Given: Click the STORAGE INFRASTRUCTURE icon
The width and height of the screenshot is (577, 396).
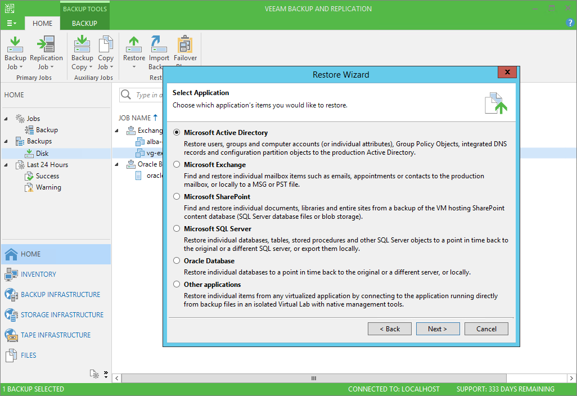Looking at the screenshot, I should 11,314.
